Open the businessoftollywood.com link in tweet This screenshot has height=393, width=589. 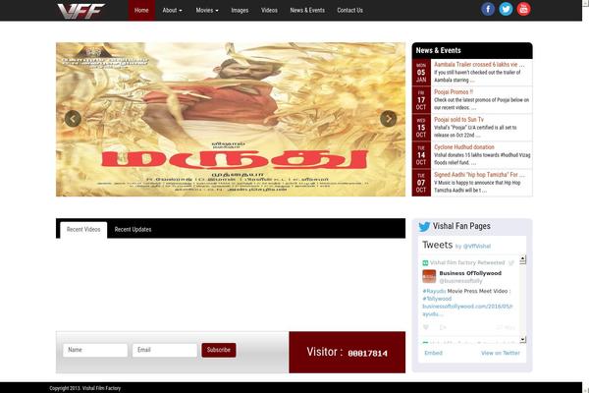tap(467, 309)
